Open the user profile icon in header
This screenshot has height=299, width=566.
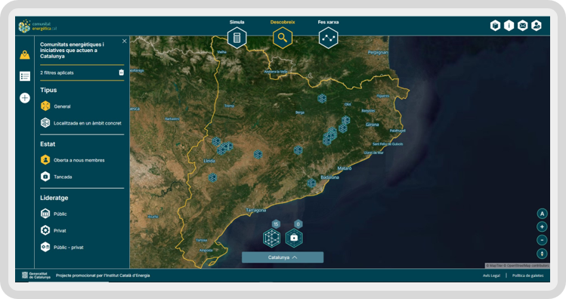[537, 26]
